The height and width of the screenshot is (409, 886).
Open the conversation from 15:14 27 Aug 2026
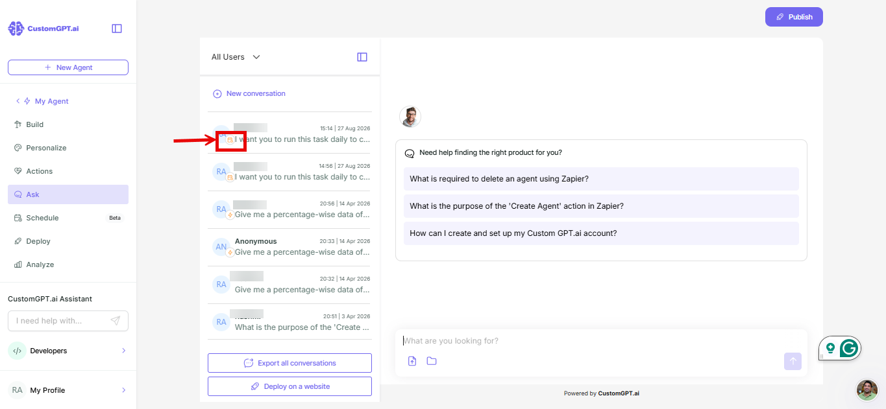[x=289, y=134]
